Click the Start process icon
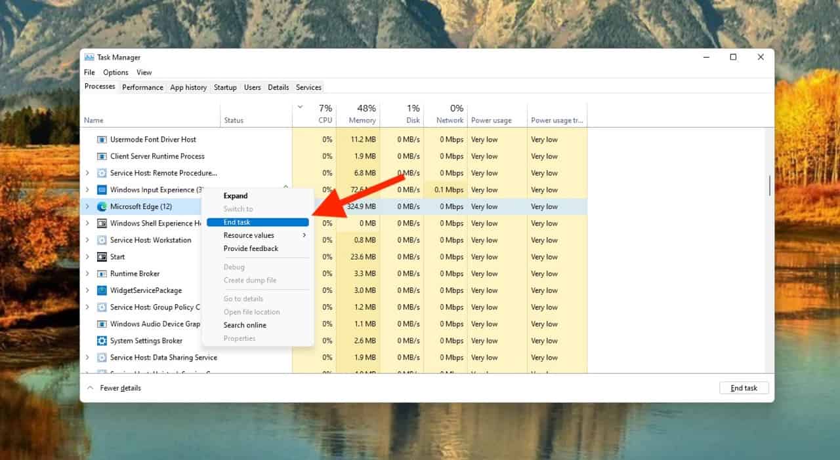The image size is (840, 460). [102, 257]
